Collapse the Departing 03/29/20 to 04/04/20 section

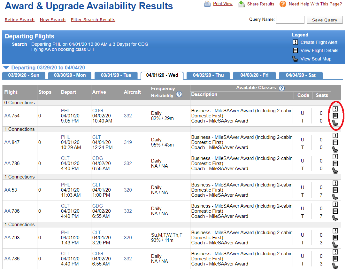pyautogui.click(x=6, y=67)
